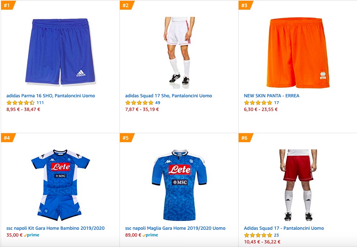Screen dimensions: 357x247
Task: Click the Adidas Squad 17 - Pantaloncini Uomo title
Action: click(284, 228)
